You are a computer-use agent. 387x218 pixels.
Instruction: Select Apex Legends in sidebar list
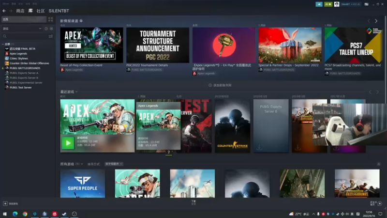click(18, 54)
